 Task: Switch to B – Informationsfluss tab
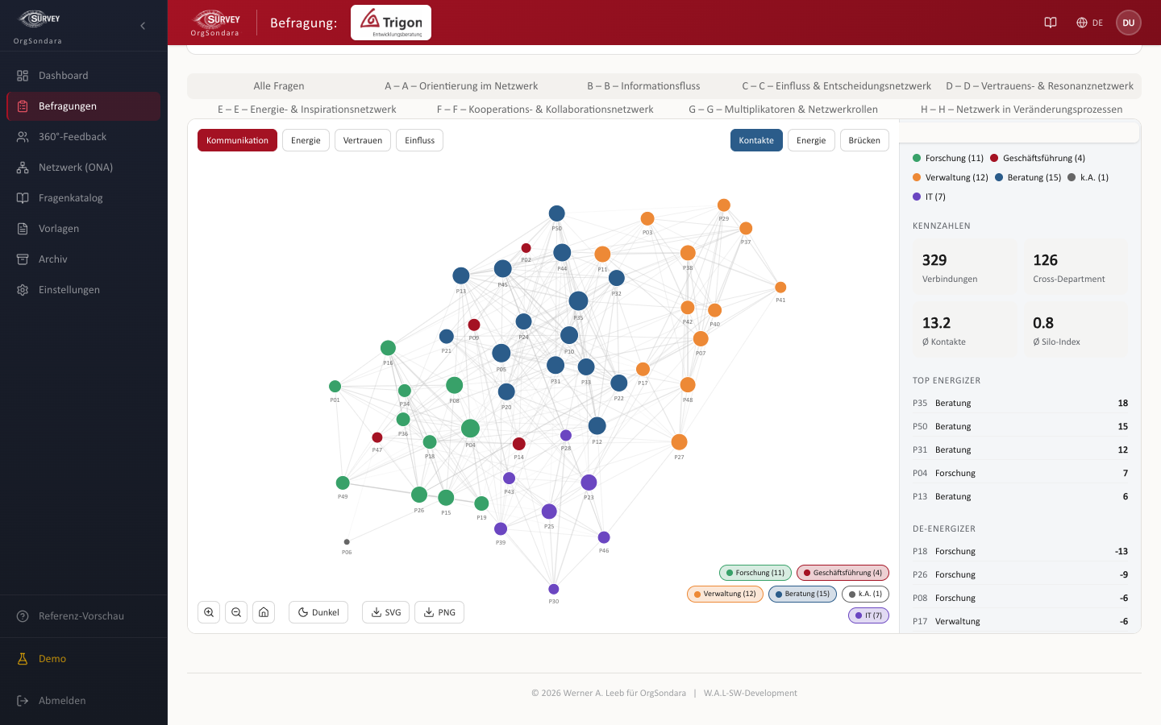pyautogui.click(x=643, y=86)
